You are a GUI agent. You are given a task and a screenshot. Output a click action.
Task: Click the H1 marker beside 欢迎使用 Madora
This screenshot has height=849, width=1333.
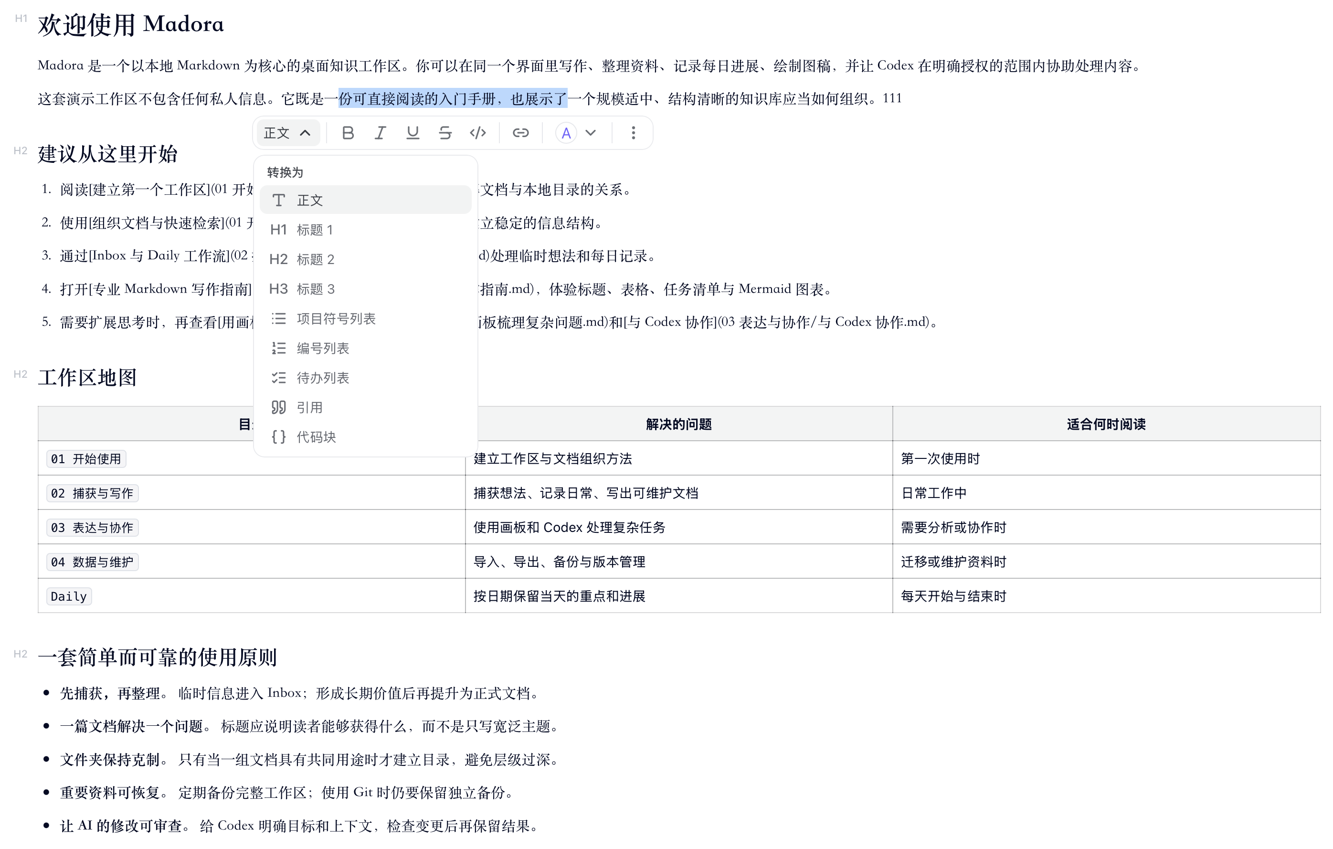[x=21, y=19]
